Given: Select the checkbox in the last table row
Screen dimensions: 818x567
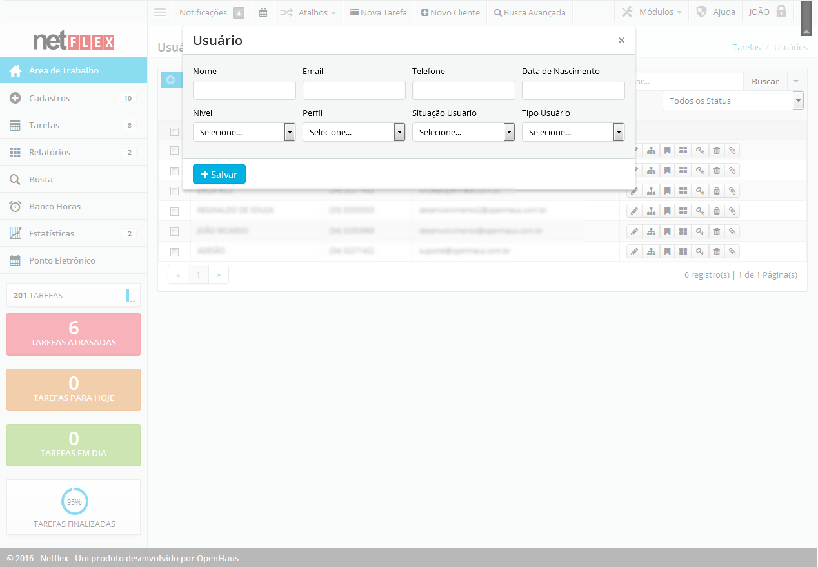Looking at the screenshot, I should (174, 252).
